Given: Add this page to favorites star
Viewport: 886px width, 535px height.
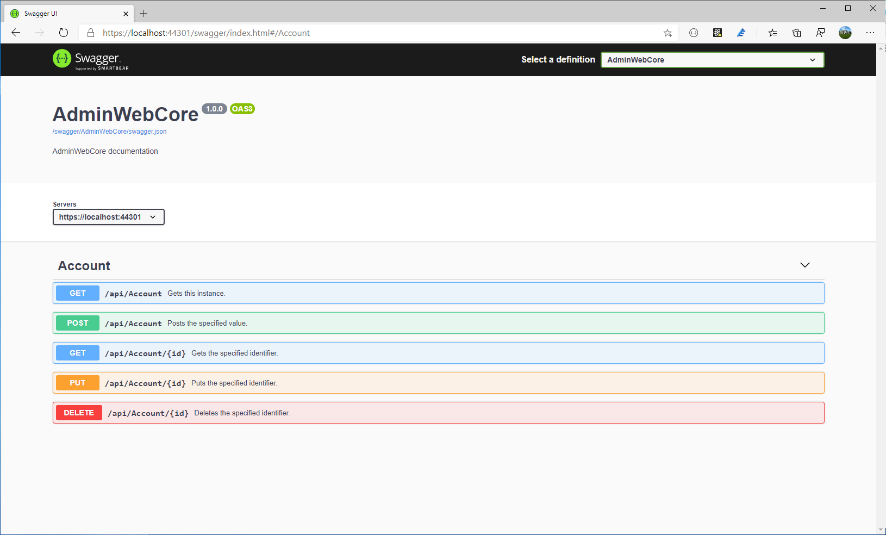Looking at the screenshot, I should point(667,33).
